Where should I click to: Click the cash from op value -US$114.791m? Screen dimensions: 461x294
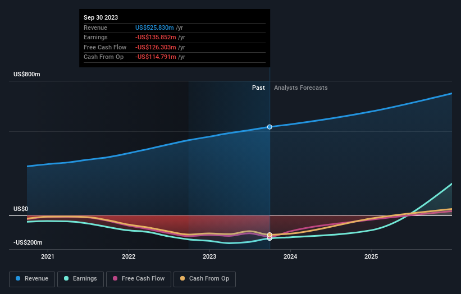[x=156, y=57]
